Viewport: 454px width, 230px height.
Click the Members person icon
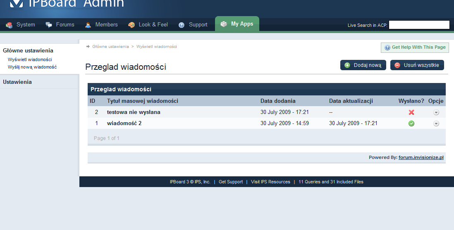pos(88,25)
